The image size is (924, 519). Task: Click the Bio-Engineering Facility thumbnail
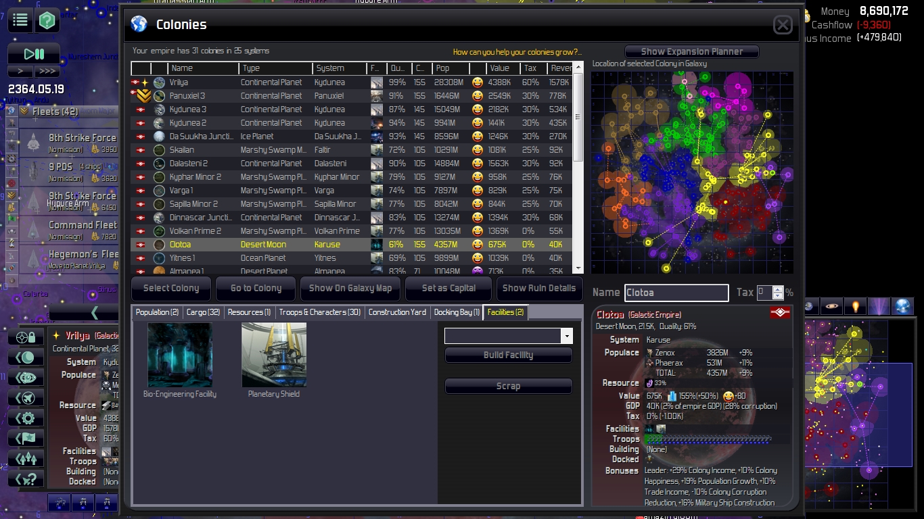point(180,355)
